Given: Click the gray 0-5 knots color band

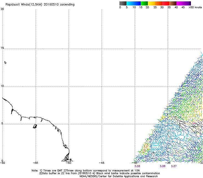Looking at the screenshot, I should click(123, 3).
